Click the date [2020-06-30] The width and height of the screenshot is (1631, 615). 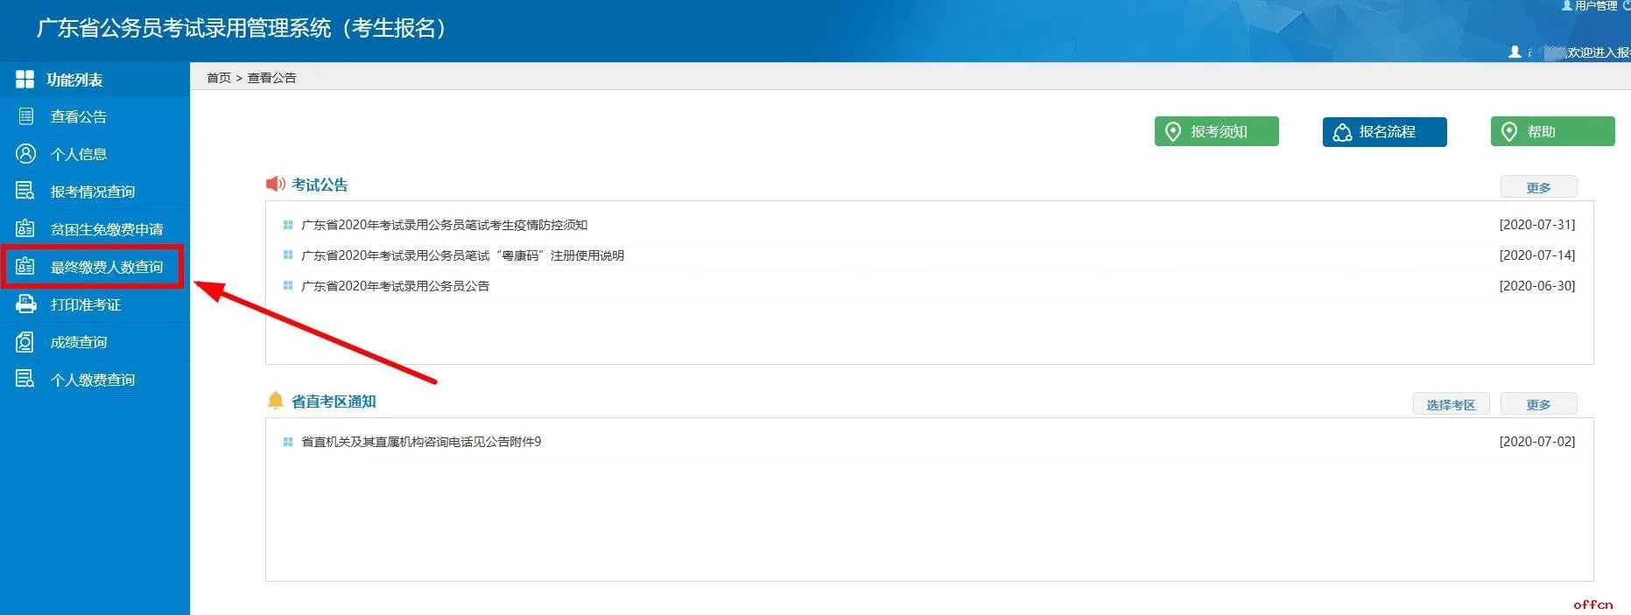coord(1537,286)
